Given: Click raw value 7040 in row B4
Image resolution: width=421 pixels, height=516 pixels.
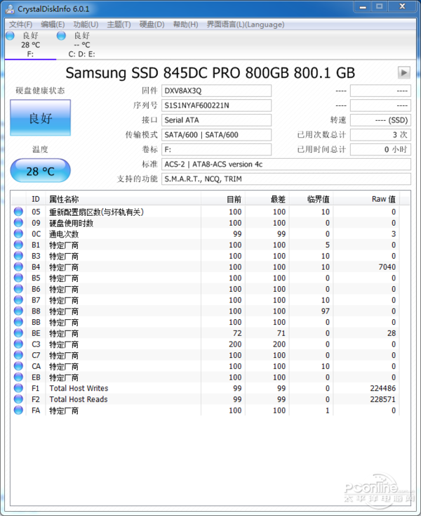Looking at the screenshot, I should click(x=387, y=267).
